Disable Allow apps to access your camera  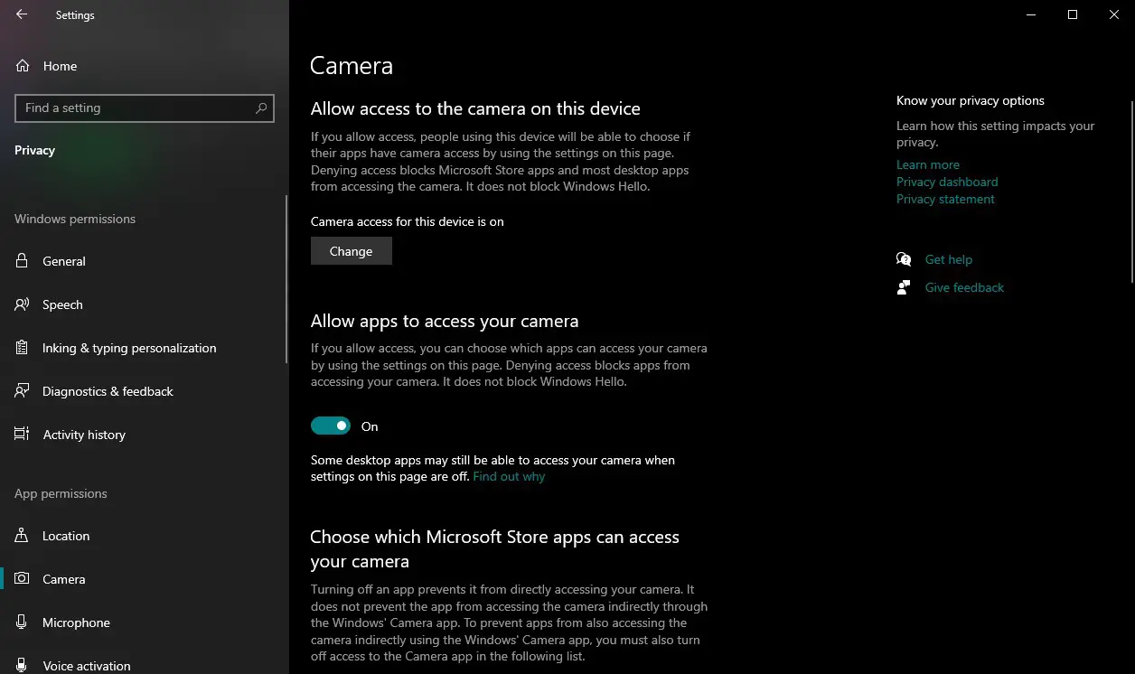tap(330, 425)
